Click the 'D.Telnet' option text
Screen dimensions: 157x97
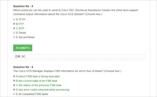tap(21, 33)
